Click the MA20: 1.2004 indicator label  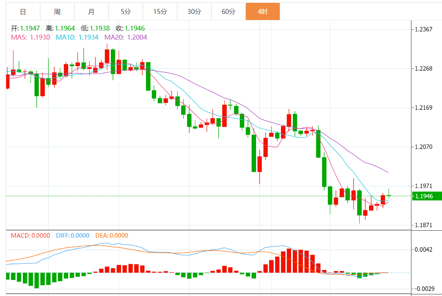click(x=126, y=37)
